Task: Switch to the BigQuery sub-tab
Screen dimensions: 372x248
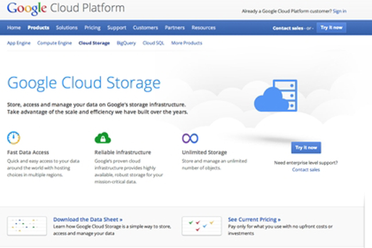Action: click(x=126, y=43)
